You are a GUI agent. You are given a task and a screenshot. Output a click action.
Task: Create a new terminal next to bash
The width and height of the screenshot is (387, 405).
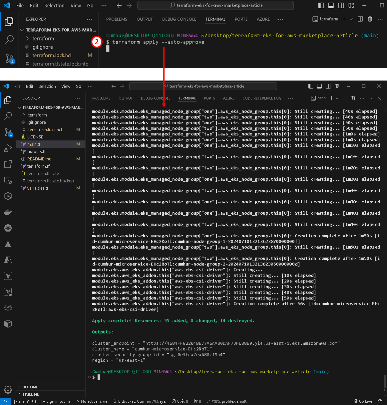point(331,98)
